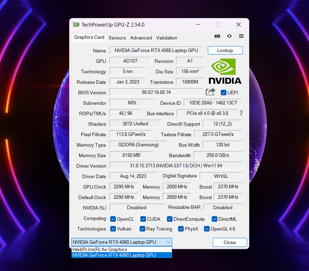Toggle the UEFI checkbox
Screen dimensions: 309x271
pos(224,93)
